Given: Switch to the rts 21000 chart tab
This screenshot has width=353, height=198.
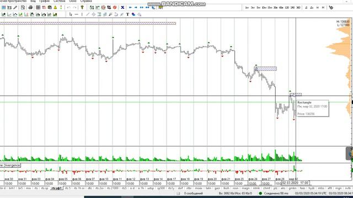Looking at the screenshot, I should [x=113, y=188].
